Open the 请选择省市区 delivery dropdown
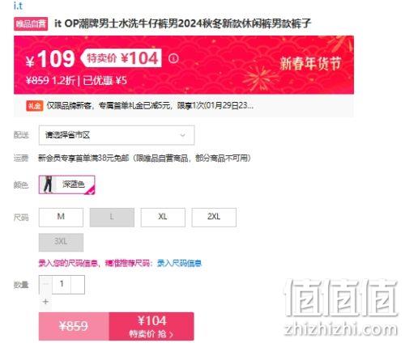This screenshot has height=343, width=405. point(117,135)
